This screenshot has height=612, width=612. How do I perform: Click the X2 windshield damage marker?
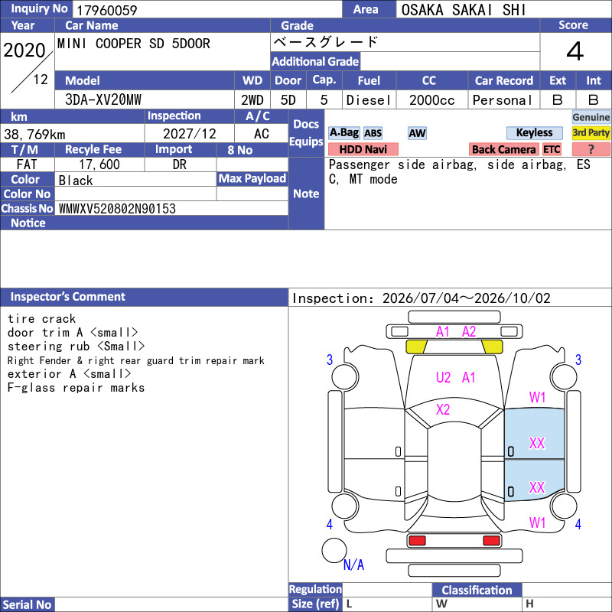(x=443, y=409)
